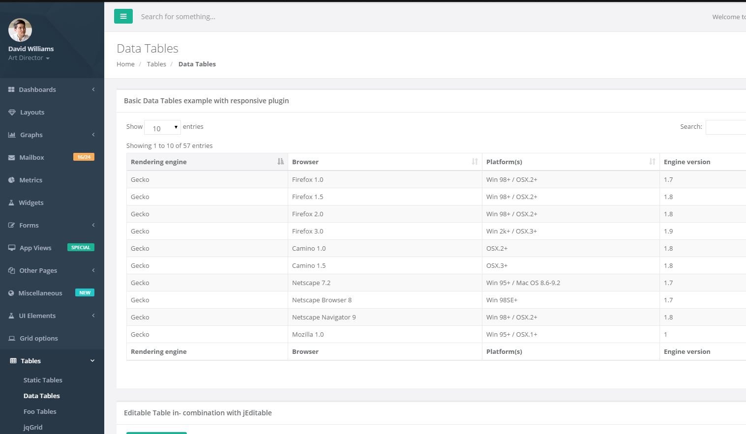Open Foo Tables submenu item
The width and height of the screenshot is (746, 434).
[x=40, y=411]
